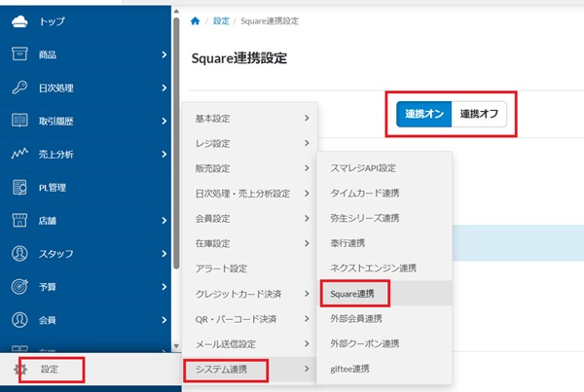Select メール送信設定 menu item
This screenshot has width=584, height=392.
point(249,343)
